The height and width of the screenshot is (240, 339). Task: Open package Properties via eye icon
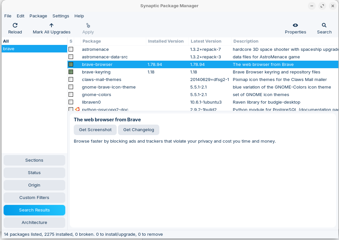(x=295, y=25)
